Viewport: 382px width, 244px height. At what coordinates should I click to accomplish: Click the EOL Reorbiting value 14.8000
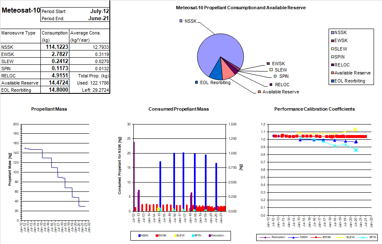[x=58, y=90]
